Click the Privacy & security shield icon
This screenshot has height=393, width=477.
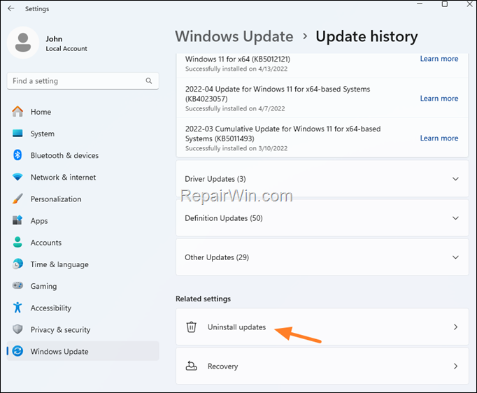click(17, 329)
